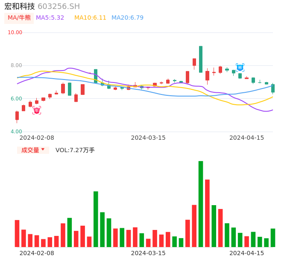Open the 成交量 indicator dropdown

point(33,150)
